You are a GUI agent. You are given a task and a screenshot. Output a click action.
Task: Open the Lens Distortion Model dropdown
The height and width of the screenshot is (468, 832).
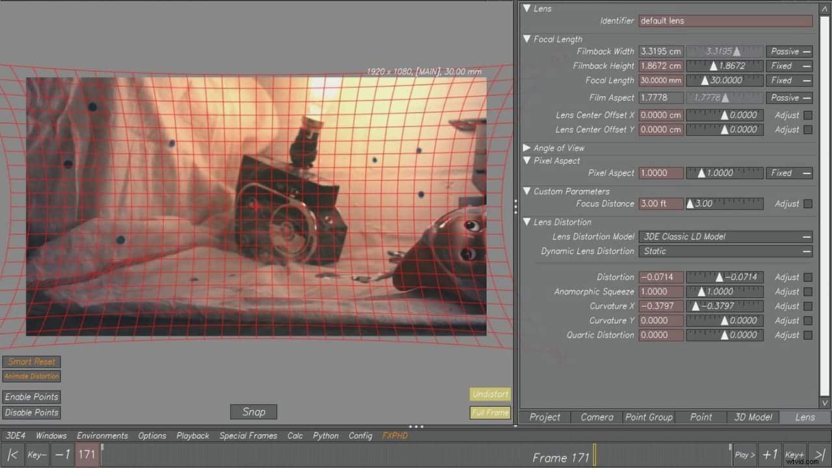[x=725, y=237]
